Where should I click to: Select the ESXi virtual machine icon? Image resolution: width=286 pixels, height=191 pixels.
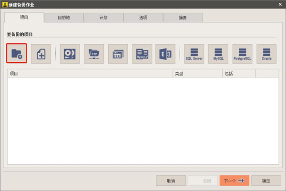pyautogui.click(x=118, y=54)
